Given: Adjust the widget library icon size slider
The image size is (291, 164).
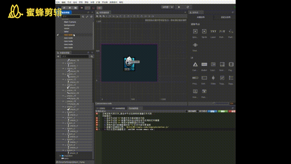Looking at the screenshot, I should (x=221, y=103).
